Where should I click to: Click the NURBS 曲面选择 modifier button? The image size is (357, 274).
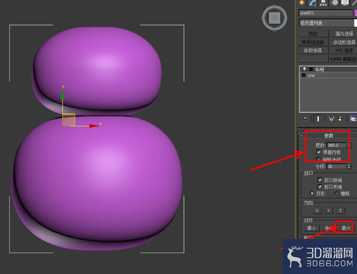point(343,59)
